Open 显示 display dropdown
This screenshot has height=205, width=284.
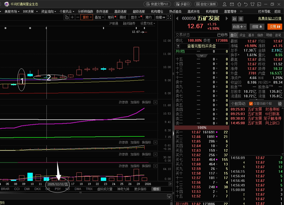136,17
